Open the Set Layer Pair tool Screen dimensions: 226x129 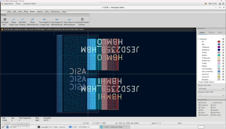5,22
